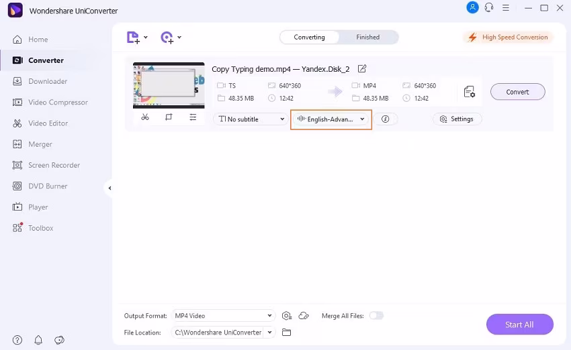Click the source TS format label
Image resolution: width=571 pixels, height=350 pixels.
coord(232,86)
